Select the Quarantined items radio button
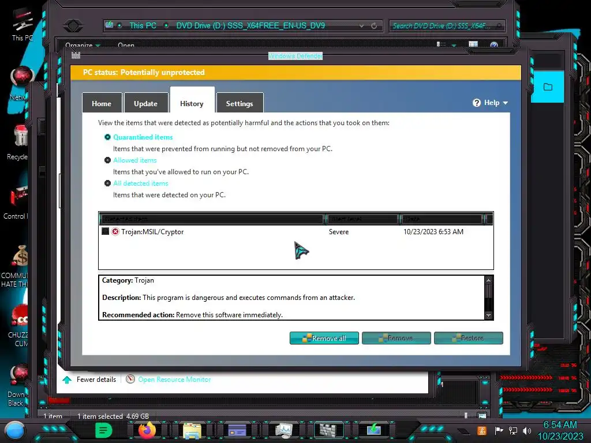 (x=107, y=137)
